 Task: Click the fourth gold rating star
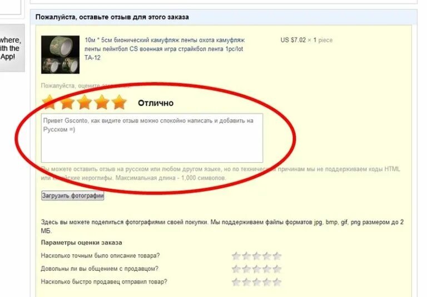pos(102,103)
